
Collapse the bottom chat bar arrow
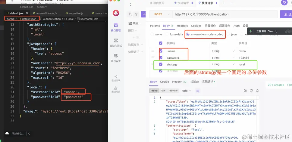click(29, 134)
